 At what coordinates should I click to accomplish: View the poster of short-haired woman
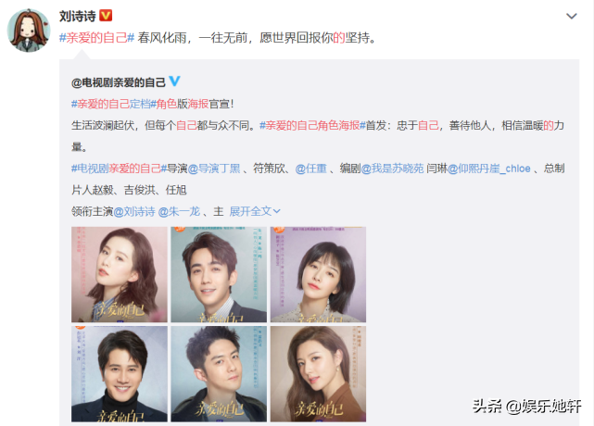pos(318,274)
